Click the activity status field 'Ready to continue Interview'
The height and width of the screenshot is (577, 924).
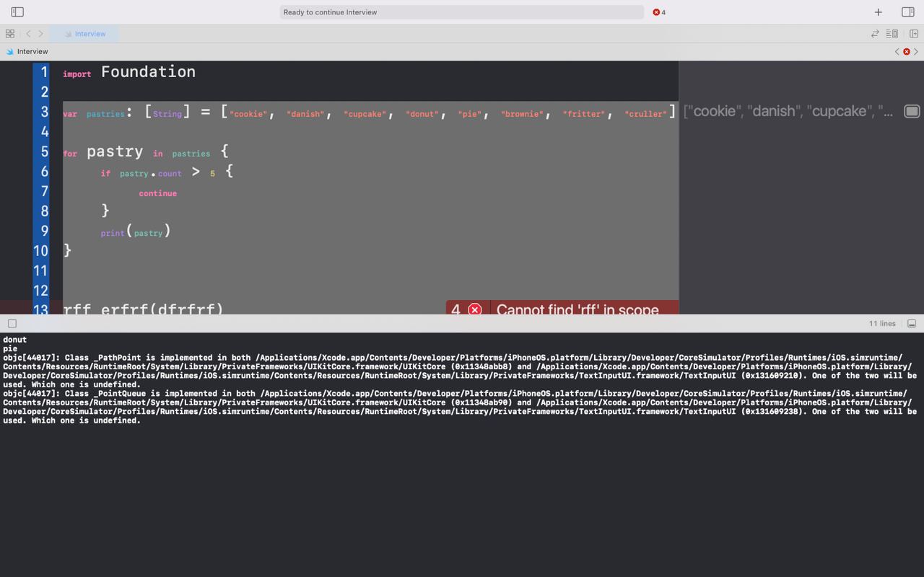(x=462, y=12)
